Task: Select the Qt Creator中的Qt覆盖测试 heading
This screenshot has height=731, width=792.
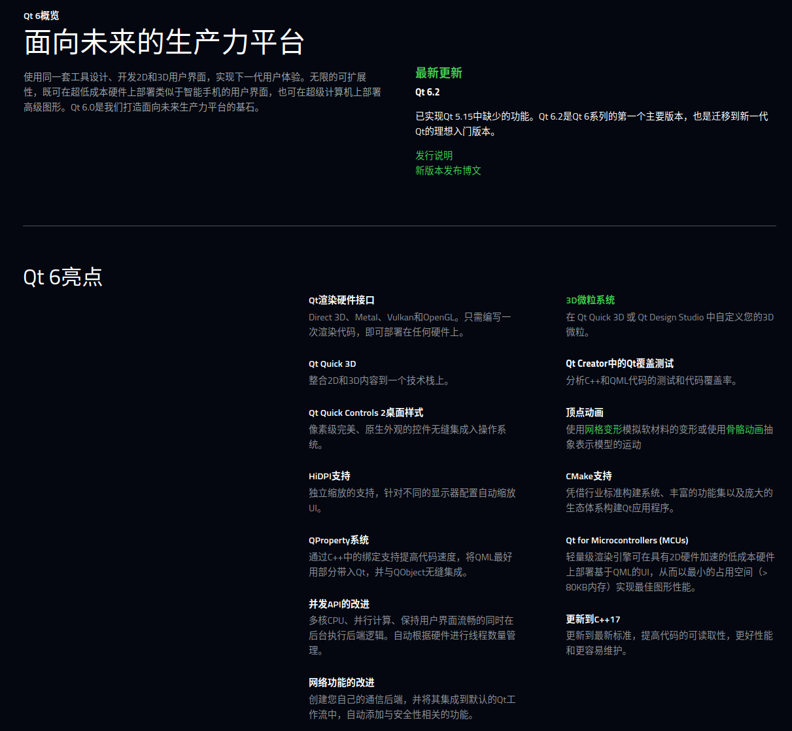Action: tap(619, 363)
